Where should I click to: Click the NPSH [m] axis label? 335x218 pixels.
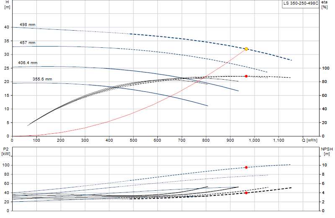[x=327, y=151]
